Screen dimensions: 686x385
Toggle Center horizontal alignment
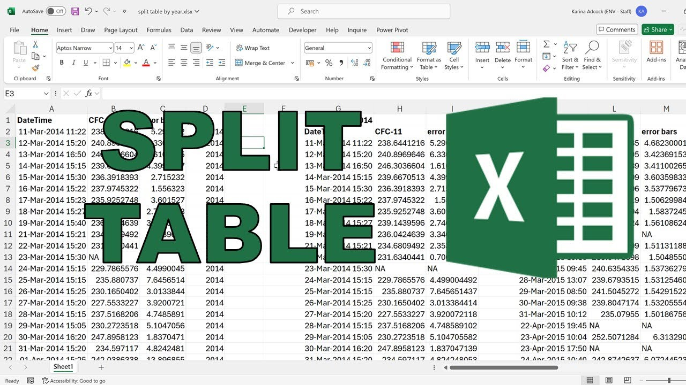pos(184,63)
